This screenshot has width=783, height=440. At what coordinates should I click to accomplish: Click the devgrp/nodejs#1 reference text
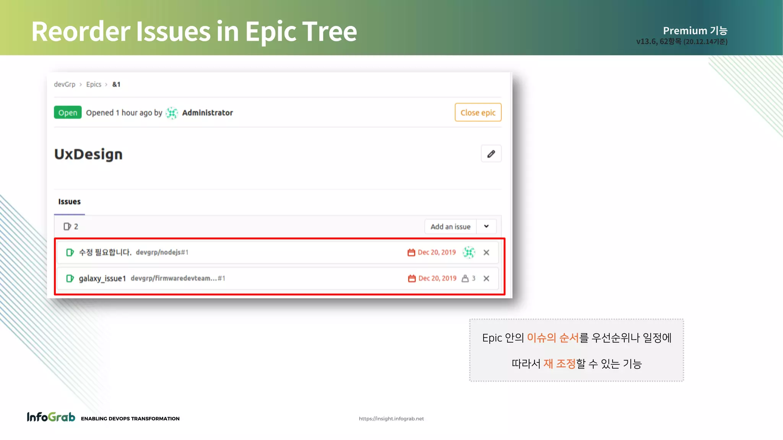[x=162, y=252]
